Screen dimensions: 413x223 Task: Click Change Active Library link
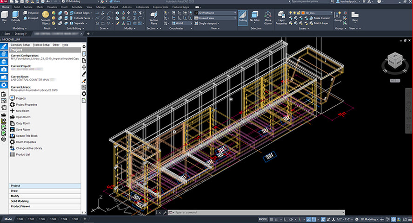coord(28,148)
